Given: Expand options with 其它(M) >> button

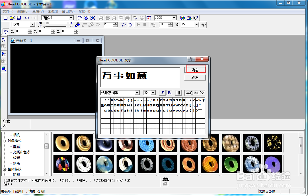Looking at the screenshot, I should [195, 93].
